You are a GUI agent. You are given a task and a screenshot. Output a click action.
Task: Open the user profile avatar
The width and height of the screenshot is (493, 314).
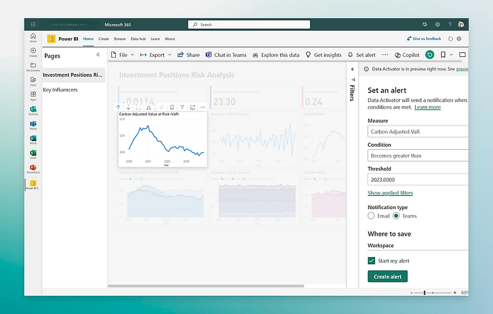coord(461,24)
